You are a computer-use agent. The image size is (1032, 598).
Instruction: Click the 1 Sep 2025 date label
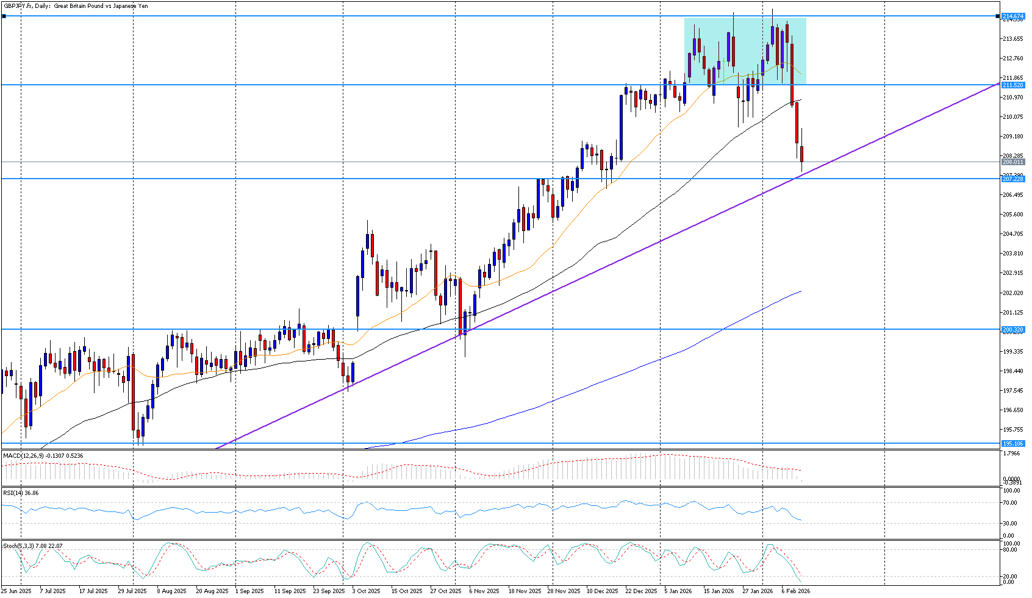(249, 591)
